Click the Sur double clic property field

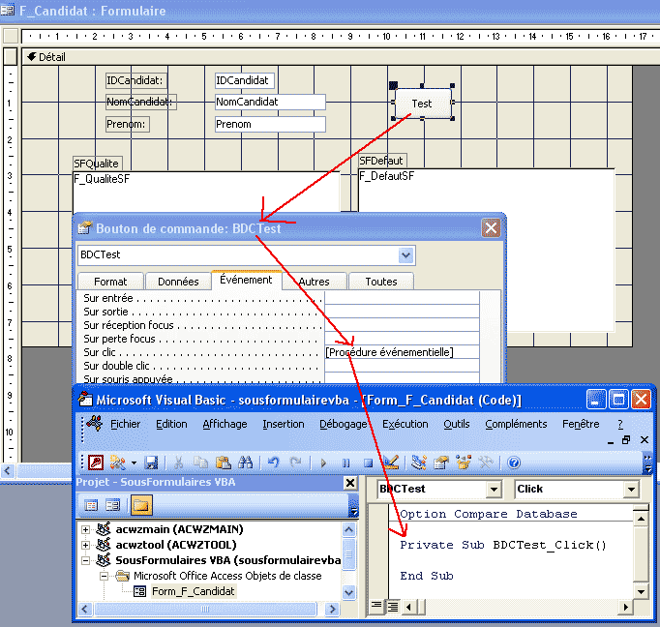(402, 366)
